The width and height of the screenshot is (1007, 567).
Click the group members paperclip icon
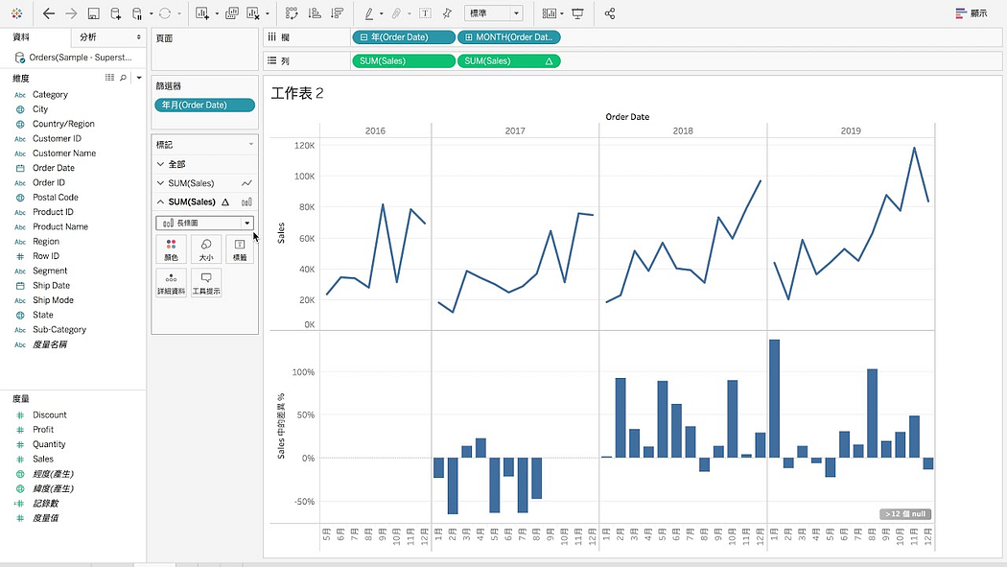[x=397, y=13]
